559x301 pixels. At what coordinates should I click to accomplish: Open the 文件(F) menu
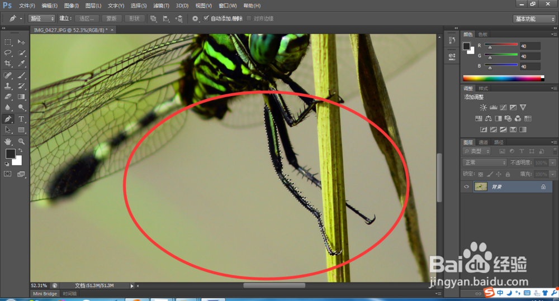(27, 6)
